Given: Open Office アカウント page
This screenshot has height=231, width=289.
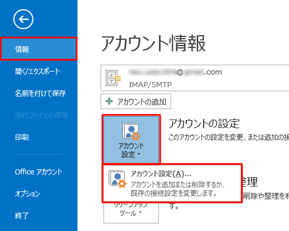Looking at the screenshot, I should click(x=39, y=172).
